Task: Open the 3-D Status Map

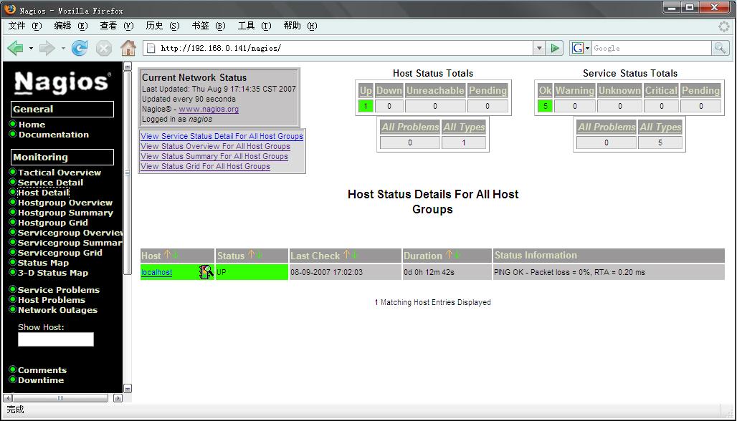Action: point(52,273)
